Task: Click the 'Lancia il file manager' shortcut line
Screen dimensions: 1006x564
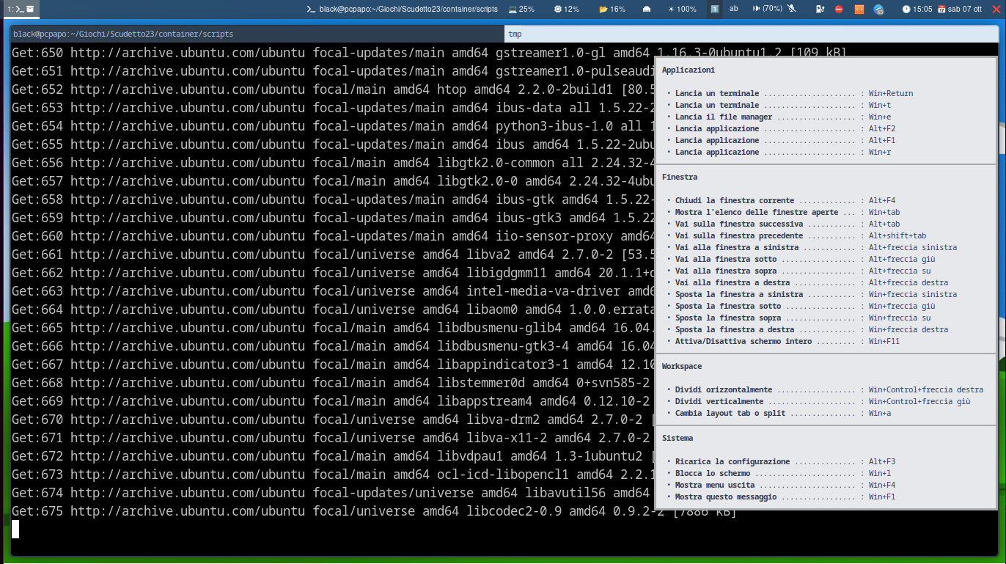Action: pos(779,117)
